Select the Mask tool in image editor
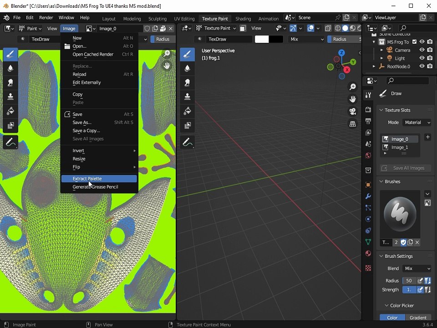This screenshot has width=437, height=328. (10, 125)
